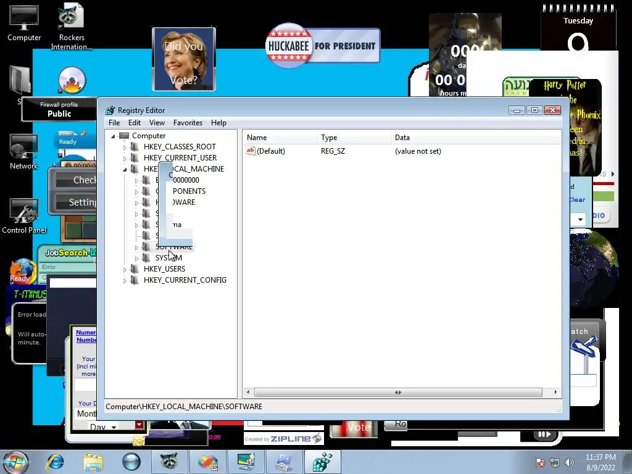Viewport: 632px width, 474px height.
Task: Click the horizontal scrollbar thumb
Action: (x=398, y=392)
